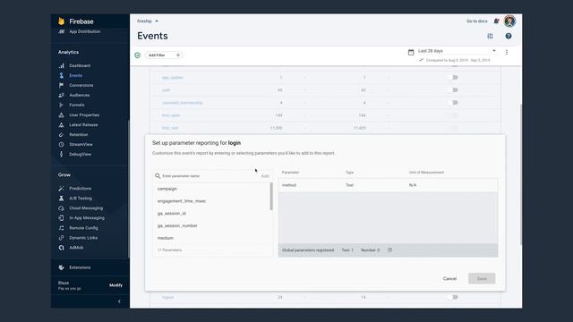The width and height of the screenshot is (573, 322).
Task: Open In-App Messaging in sidebar
Action: tap(87, 218)
